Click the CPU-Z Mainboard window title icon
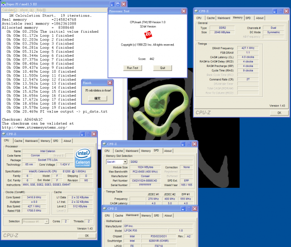The width and height of the screenshot is (291, 247). pyautogui.click(x=105, y=208)
